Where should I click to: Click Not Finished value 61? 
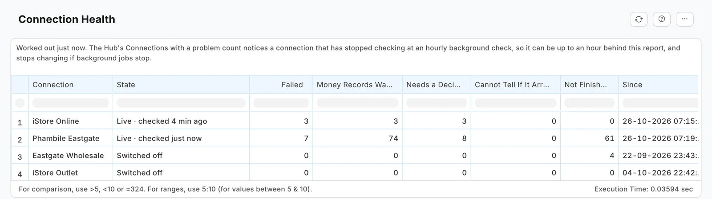tap(589, 138)
